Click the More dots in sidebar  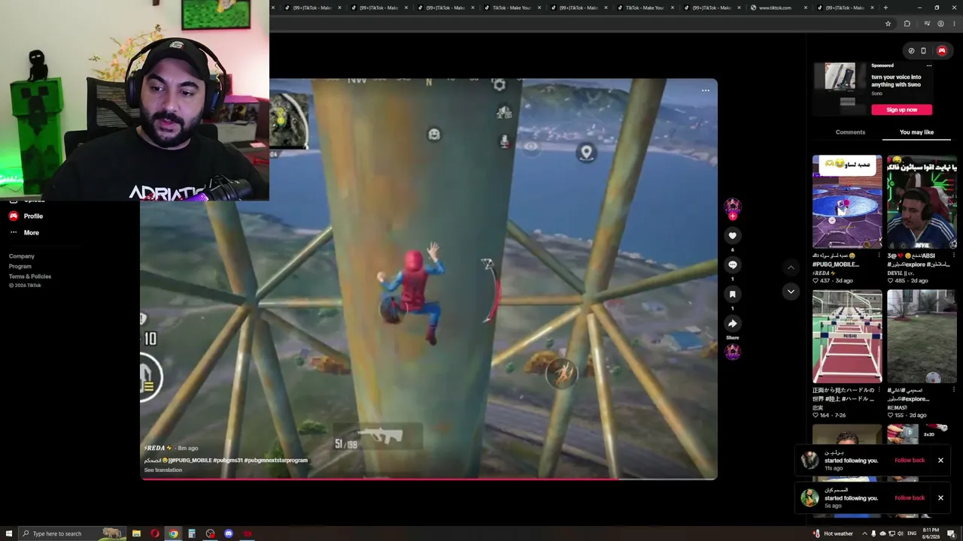tap(14, 233)
